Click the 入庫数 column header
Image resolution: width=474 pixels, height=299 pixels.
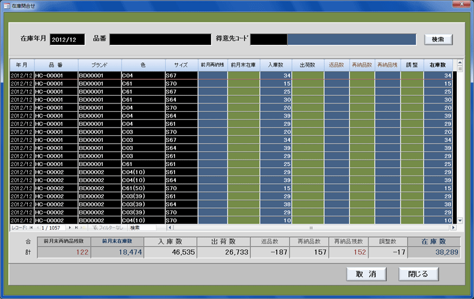click(x=276, y=65)
